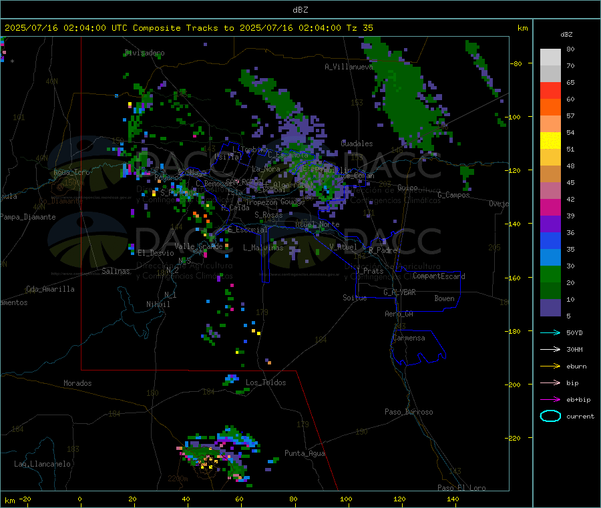The width and height of the screenshot is (601, 508).
Task: Click the Soitue place label
Action: click(x=355, y=298)
